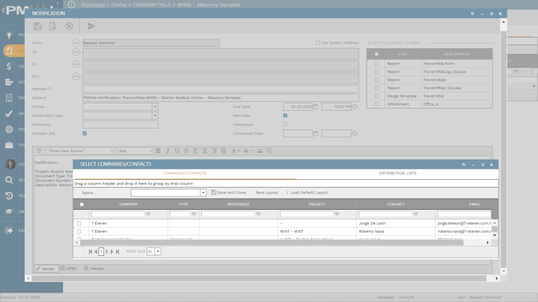Click Load Default Layout button
The height and width of the screenshot is (302, 538).
tap(309, 193)
